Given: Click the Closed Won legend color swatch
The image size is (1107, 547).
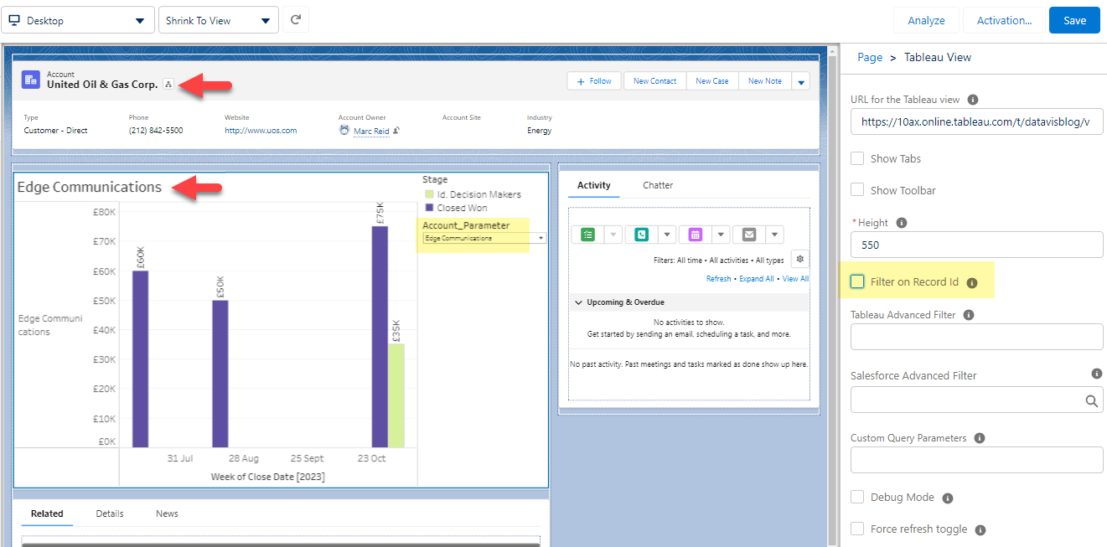Looking at the screenshot, I should click(x=429, y=208).
